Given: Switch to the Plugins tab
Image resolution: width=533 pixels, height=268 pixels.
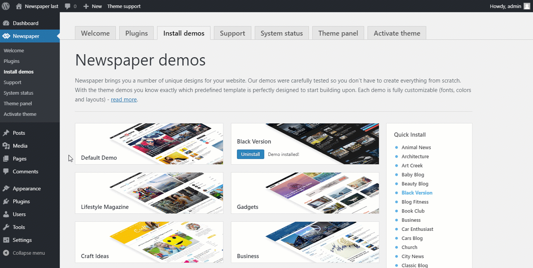Looking at the screenshot, I should tap(137, 33).
